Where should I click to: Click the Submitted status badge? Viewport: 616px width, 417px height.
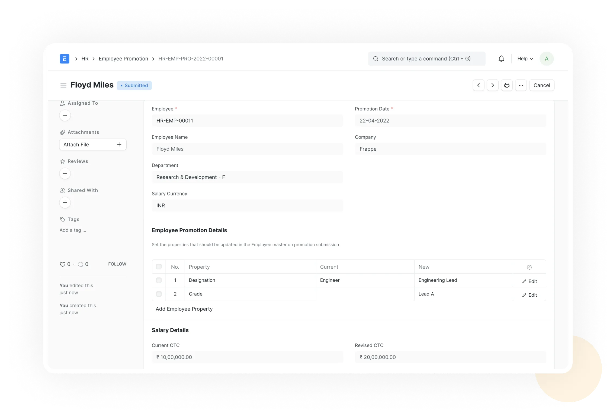(x=134, y=85)
